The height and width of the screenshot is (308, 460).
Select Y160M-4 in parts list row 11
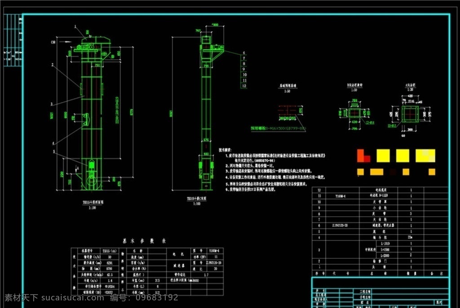[341, 196]
